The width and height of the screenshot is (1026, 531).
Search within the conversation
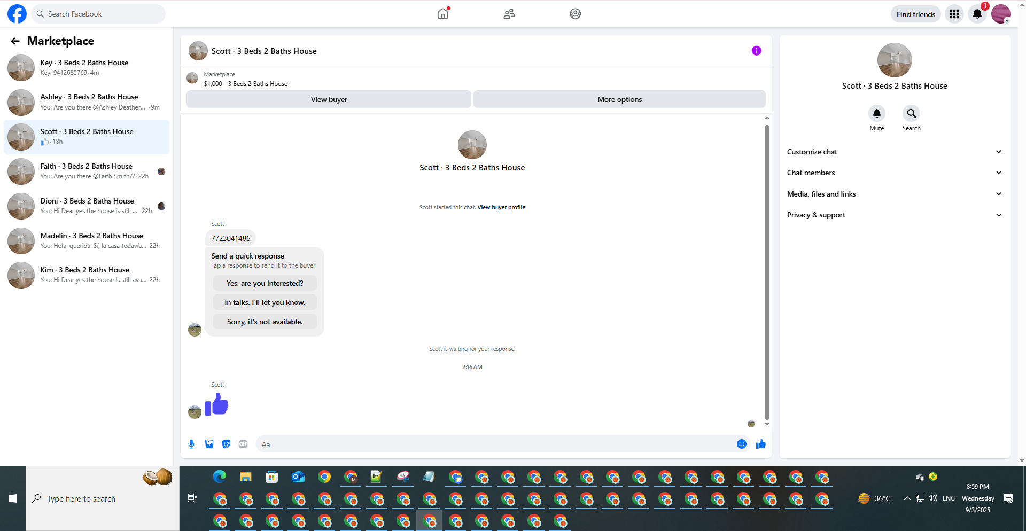[x=912, y=113]
